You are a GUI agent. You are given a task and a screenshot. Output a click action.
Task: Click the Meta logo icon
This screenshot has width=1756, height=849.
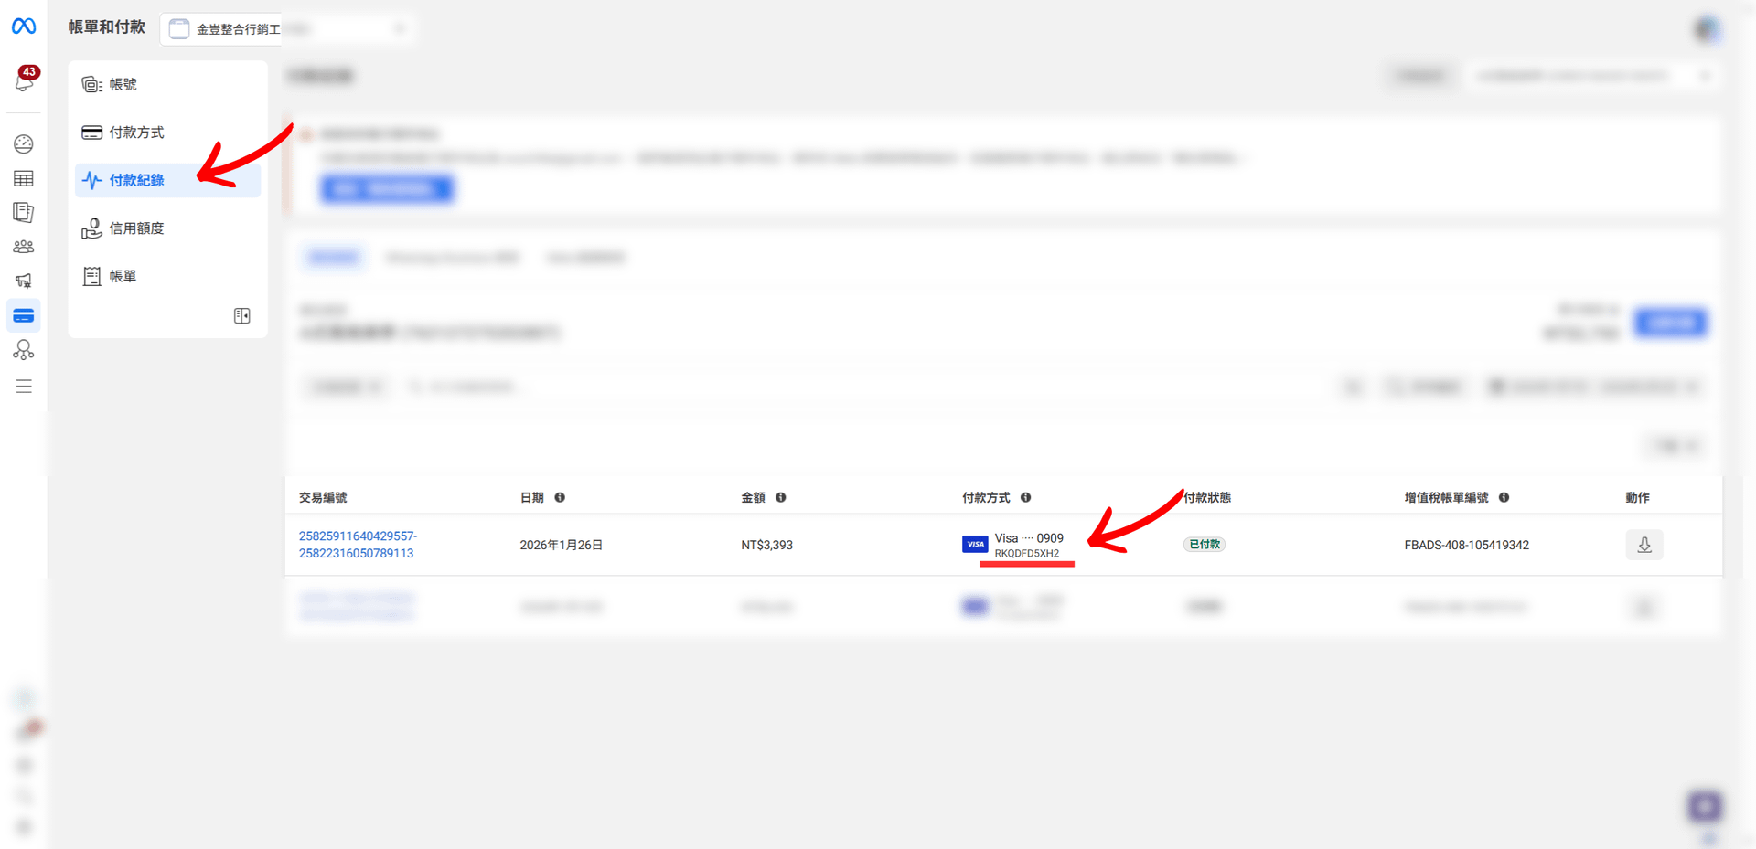pos(24,27)
